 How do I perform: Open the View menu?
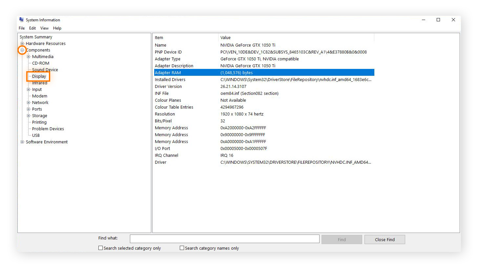[44, 28]
